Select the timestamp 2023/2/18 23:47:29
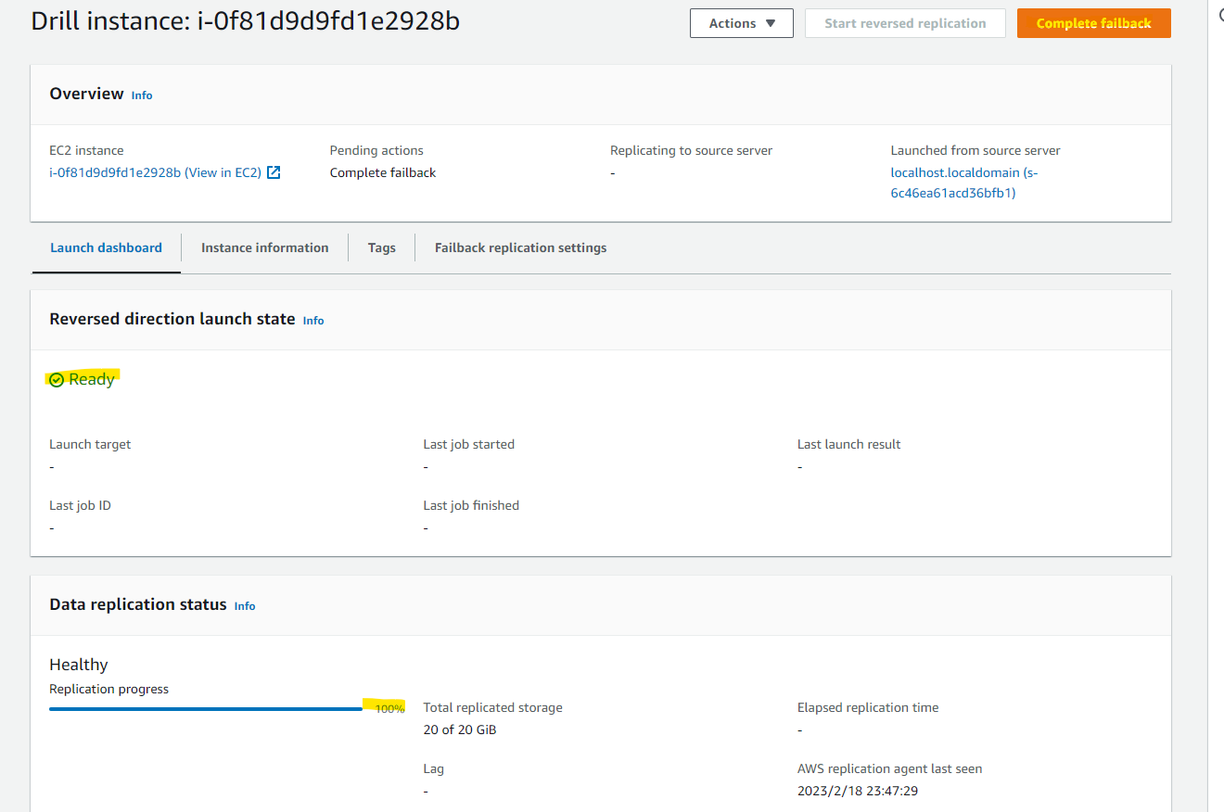Image resolution: width=1224 pixels, height=812 pixels. (858, 791)
